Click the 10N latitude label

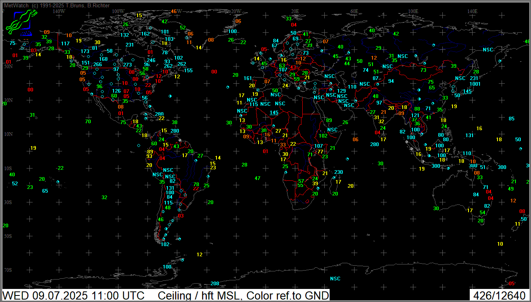pyautogui.click(x=9, y=134)
